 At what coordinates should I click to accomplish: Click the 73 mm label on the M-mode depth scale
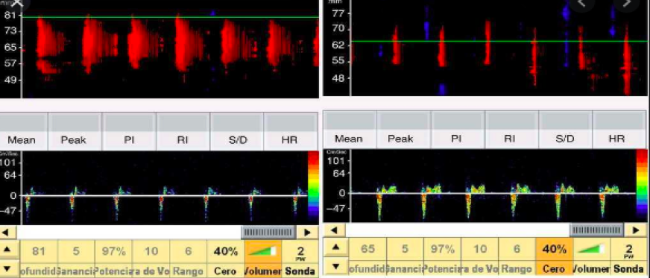click(x=11, y=31)
